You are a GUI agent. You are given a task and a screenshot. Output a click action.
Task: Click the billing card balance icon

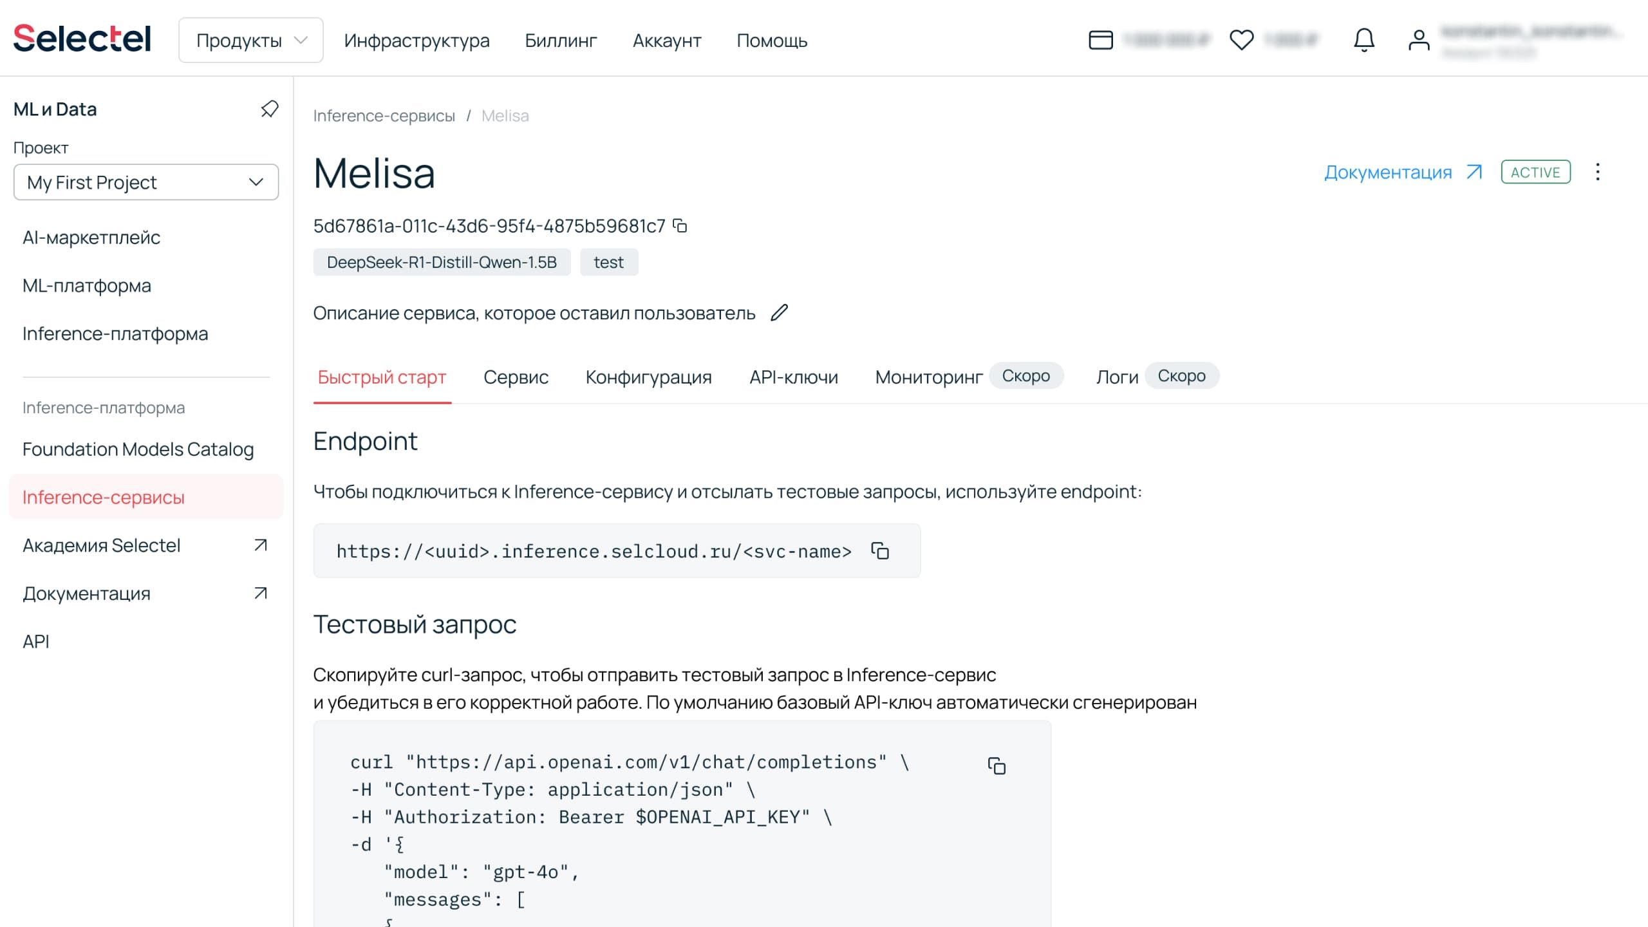click(1101, 40)
